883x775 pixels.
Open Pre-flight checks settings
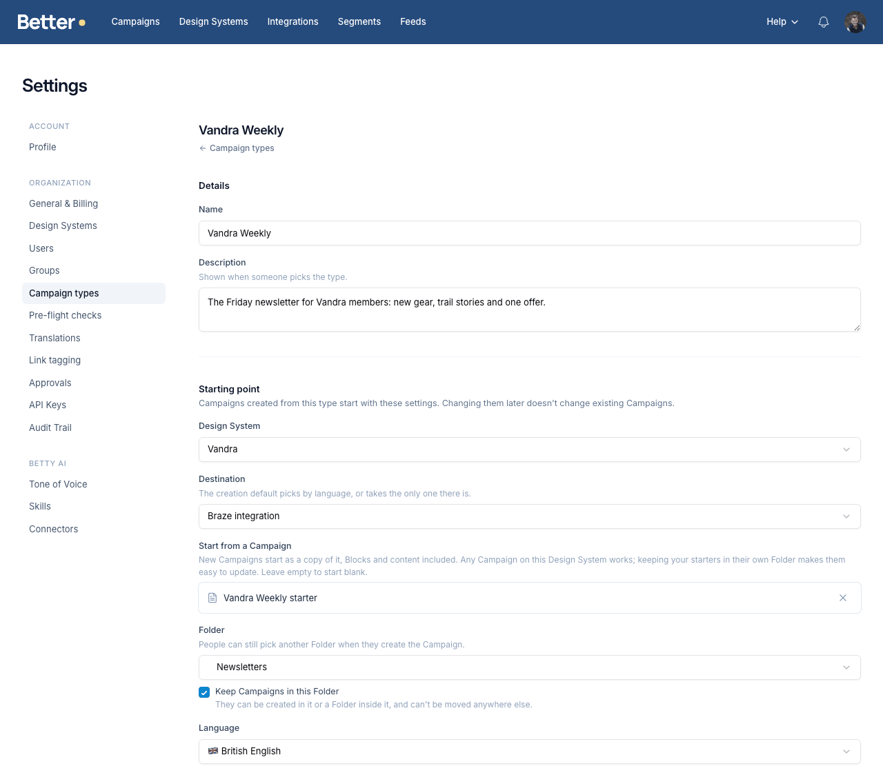[94, 315]
